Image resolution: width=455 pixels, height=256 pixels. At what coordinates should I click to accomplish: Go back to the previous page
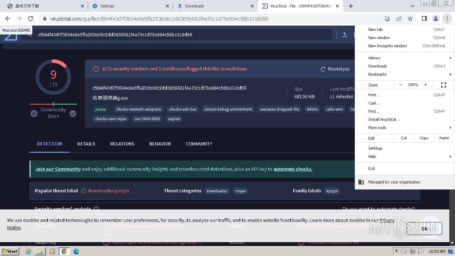click(x=8, y=18)
